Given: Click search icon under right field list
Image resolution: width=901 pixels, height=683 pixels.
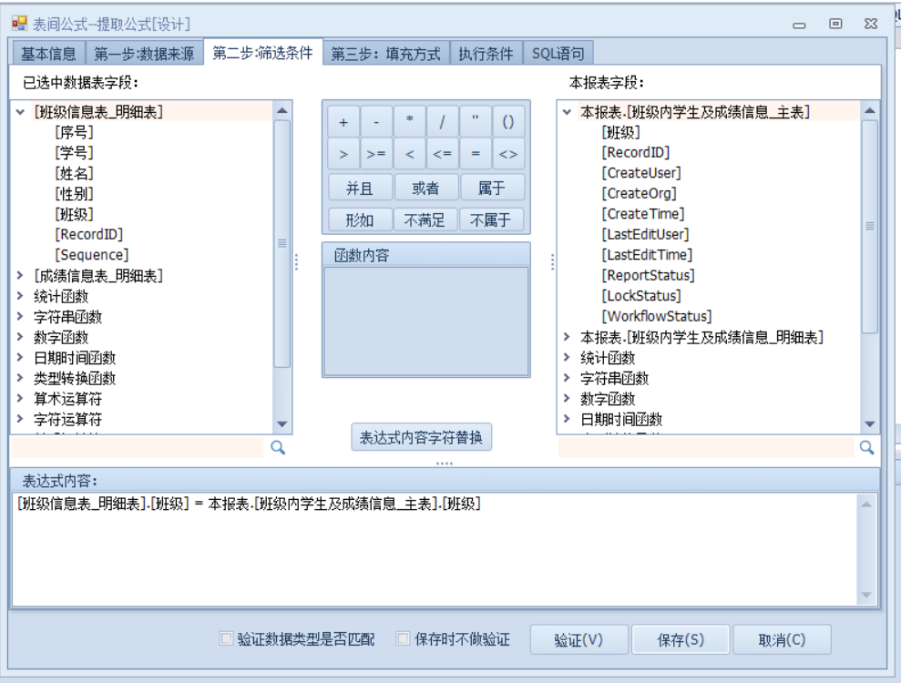Looking at the screenshot, I should click(867, 447).
